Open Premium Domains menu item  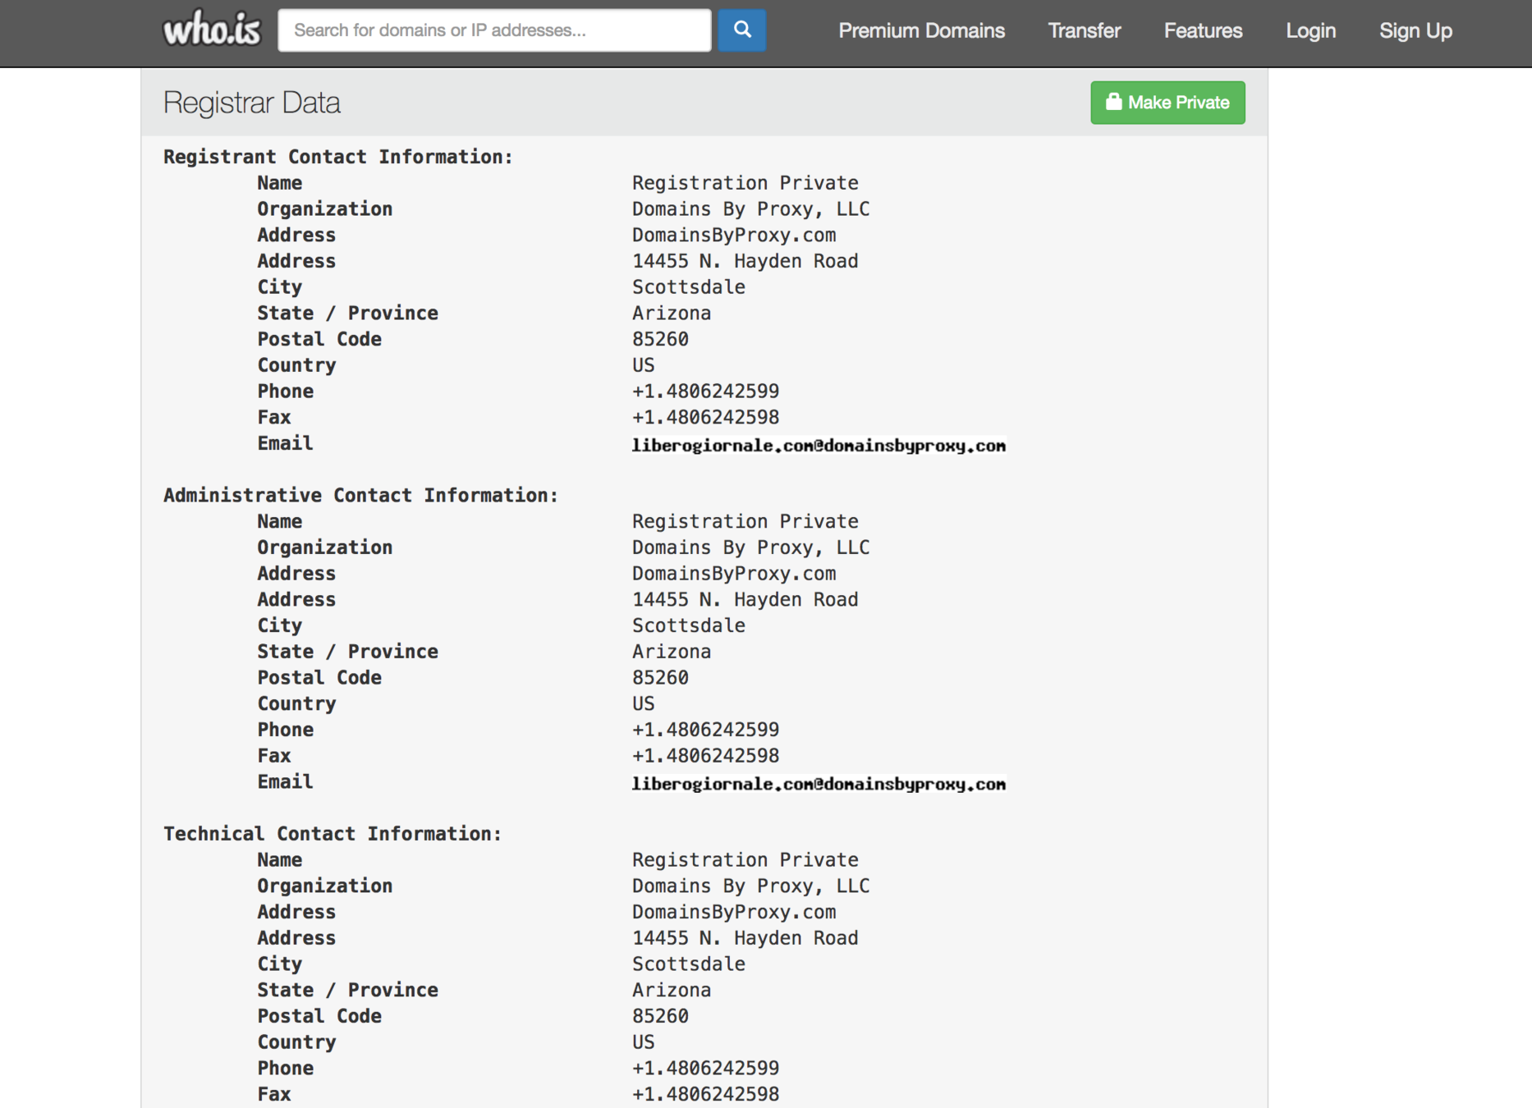(921, 30)
